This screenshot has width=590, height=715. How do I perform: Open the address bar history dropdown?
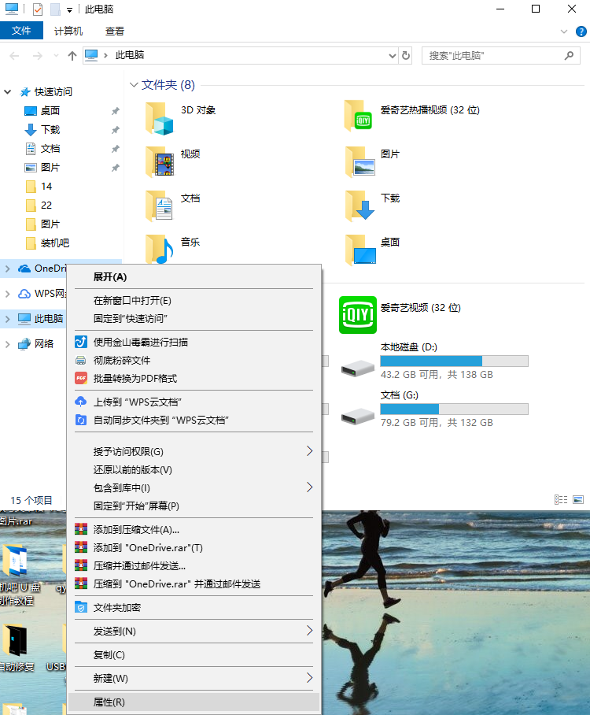pos(393,56)
